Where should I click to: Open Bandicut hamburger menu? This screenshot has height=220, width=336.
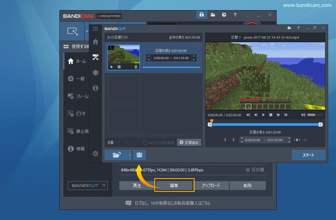coord(96,29)
